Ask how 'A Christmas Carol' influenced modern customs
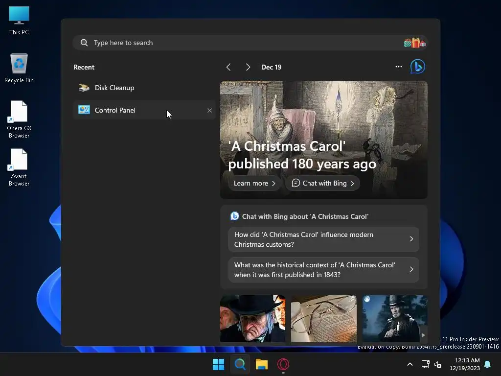Viewport: 501px width, 376px height. coord(324,239)
